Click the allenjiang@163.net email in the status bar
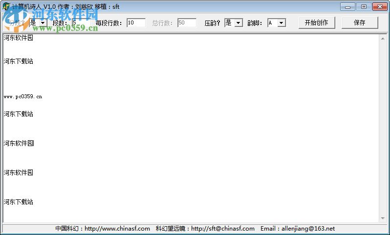Screen dimensions: 390x235 308,229
